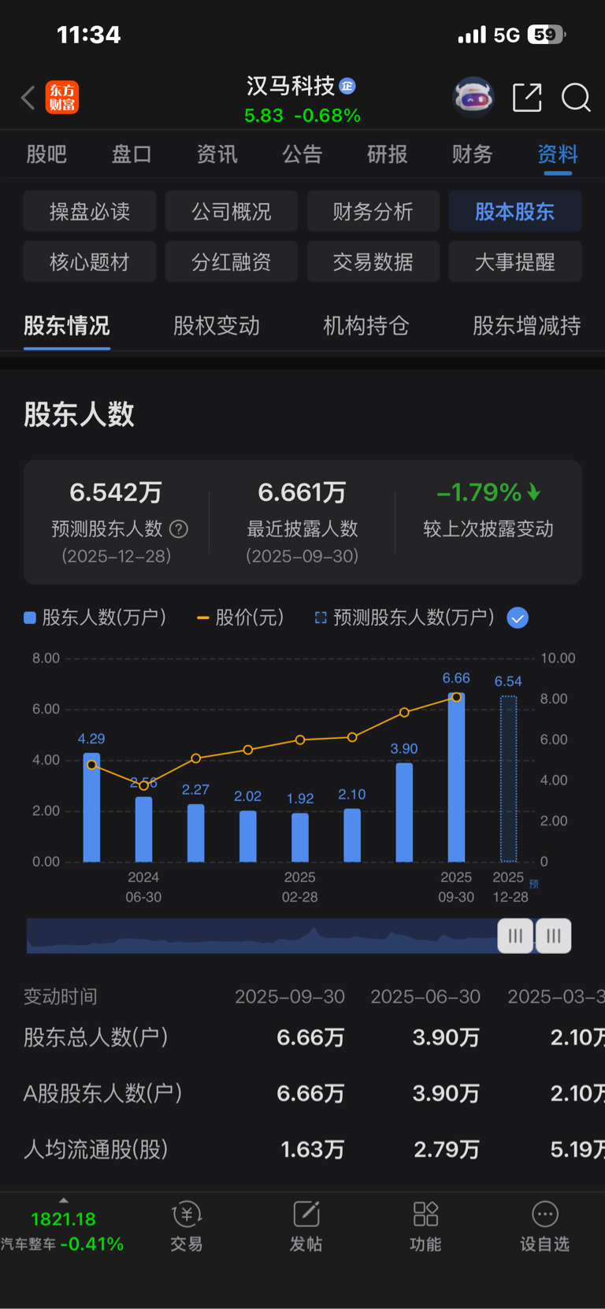Tap the back arrow icon
The height and width of the screenshot is (1309, 605).
[x=28, y=98]
